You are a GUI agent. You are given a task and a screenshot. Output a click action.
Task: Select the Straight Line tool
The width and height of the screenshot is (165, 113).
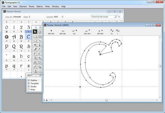click(x=39, y=41)
